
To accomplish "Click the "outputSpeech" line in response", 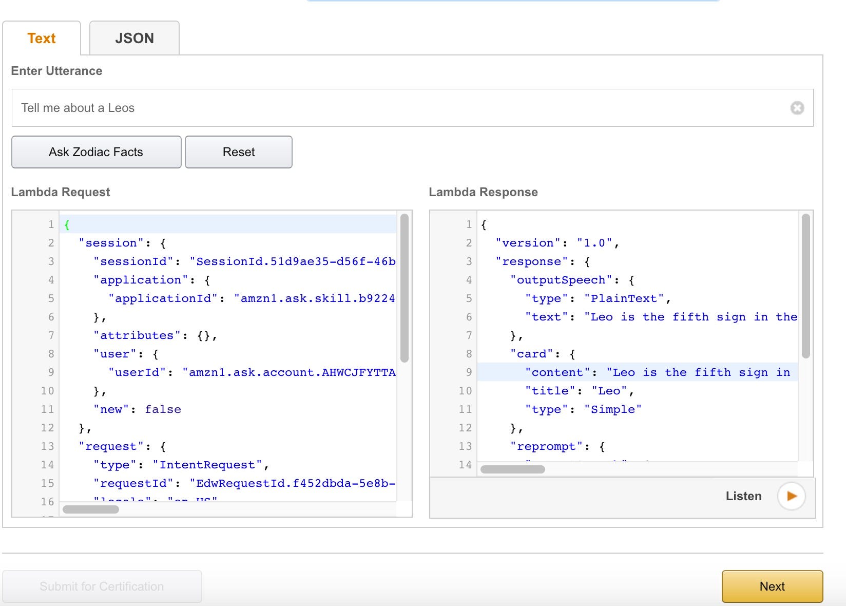I will pos(572,280).
